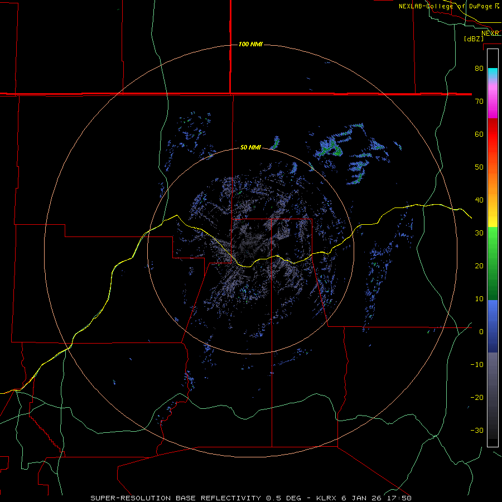
Task: Click the 40 tick label on the scale
Action: (479, 200)
